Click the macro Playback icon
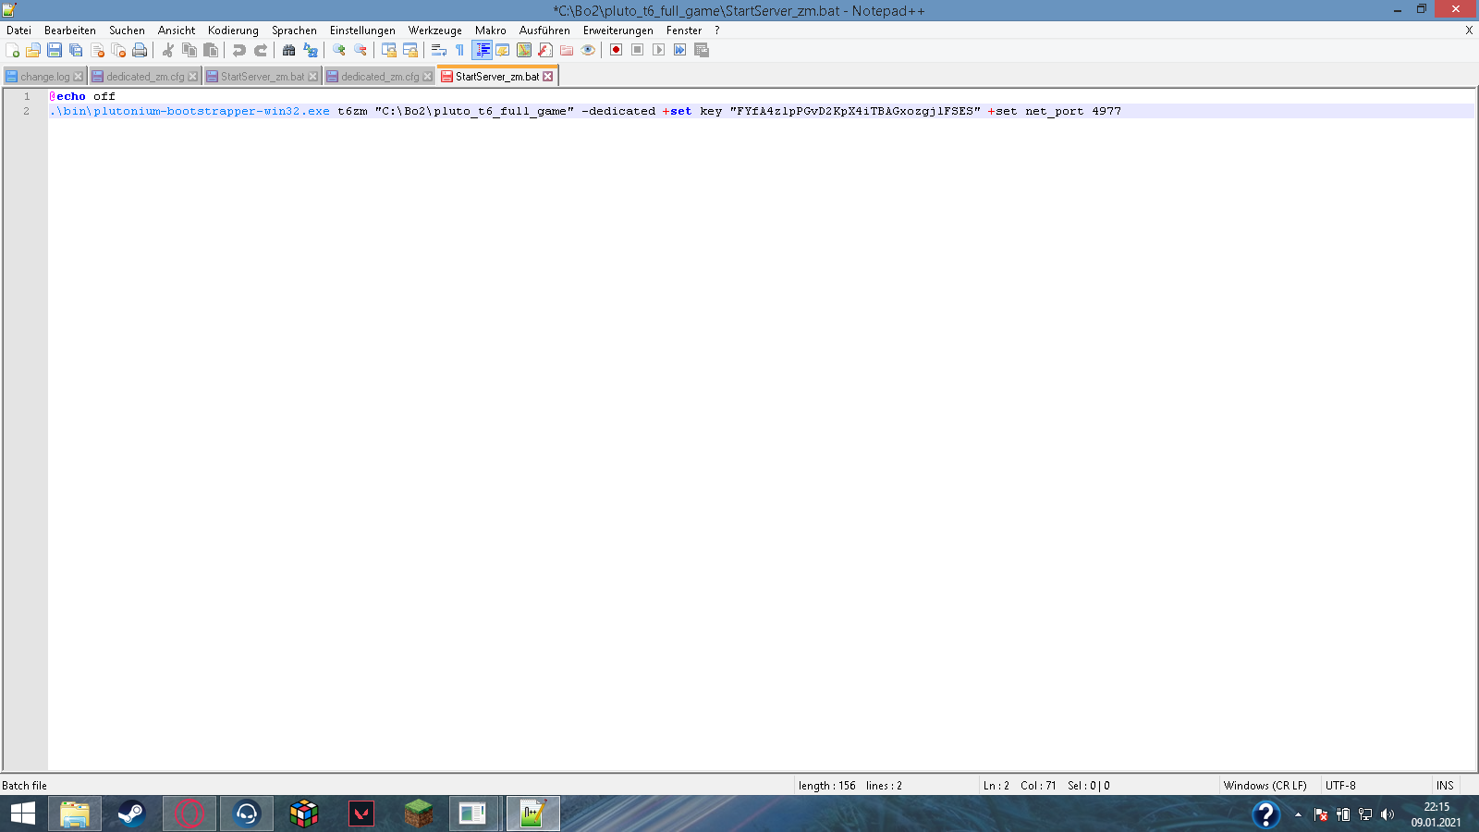 point(659,50)
